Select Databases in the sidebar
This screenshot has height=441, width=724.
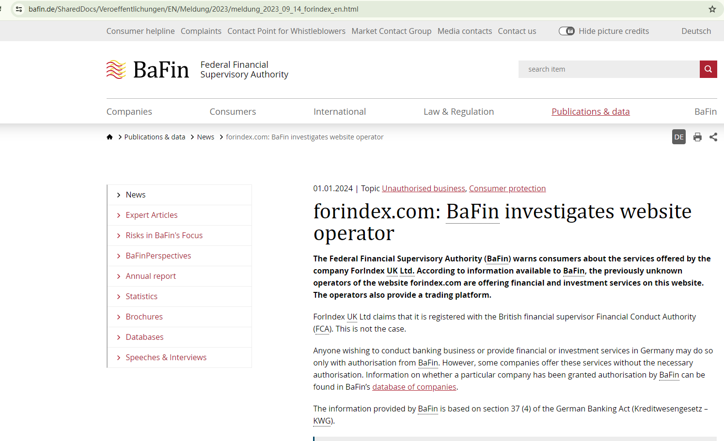(x=145, y=337)
